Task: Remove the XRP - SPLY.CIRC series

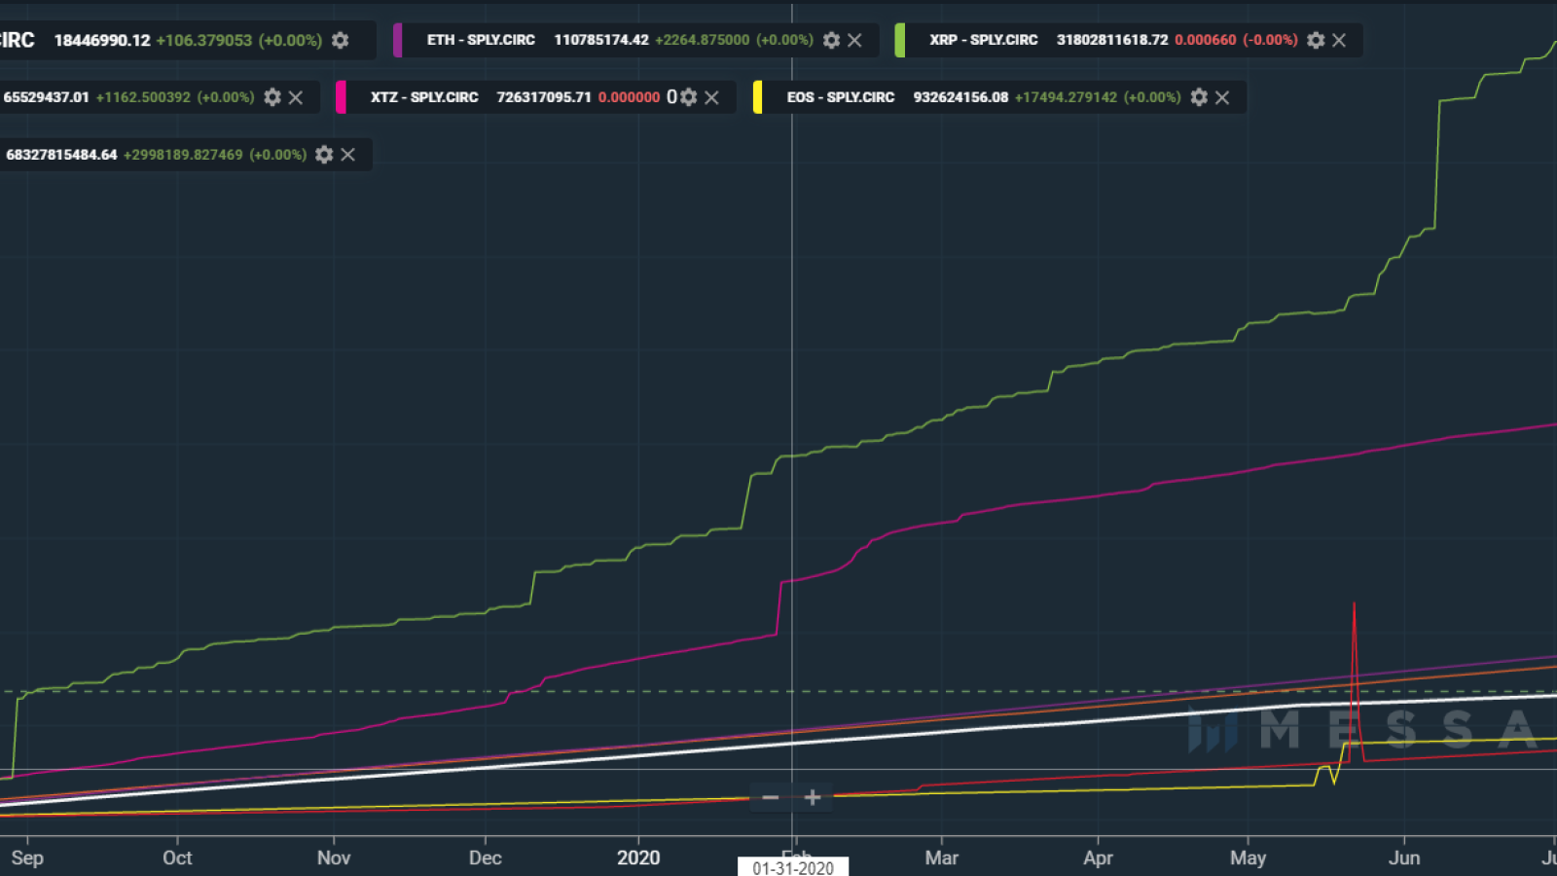Action: pos(1339,40)
